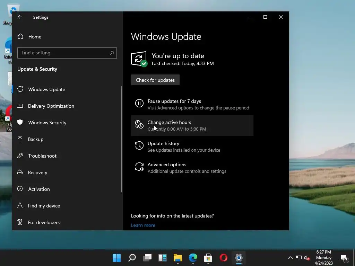The height and width of the screenshot is (266, 355).
Task: Click the Windows Update page title
Action: 166,37
